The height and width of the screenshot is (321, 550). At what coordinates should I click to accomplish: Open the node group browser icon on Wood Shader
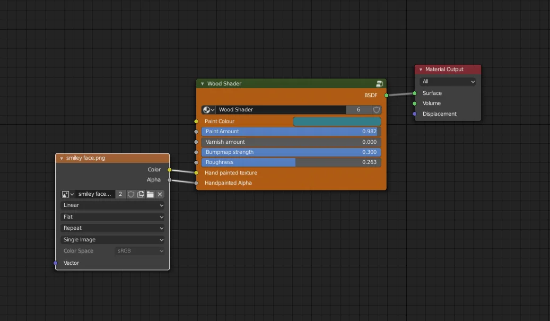tap(207, 110)
